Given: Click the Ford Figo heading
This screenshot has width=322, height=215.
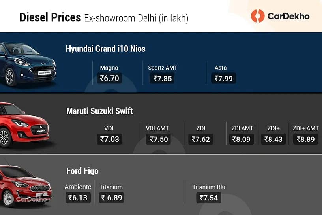Looking at the screenshot, I should pos(82,171).
